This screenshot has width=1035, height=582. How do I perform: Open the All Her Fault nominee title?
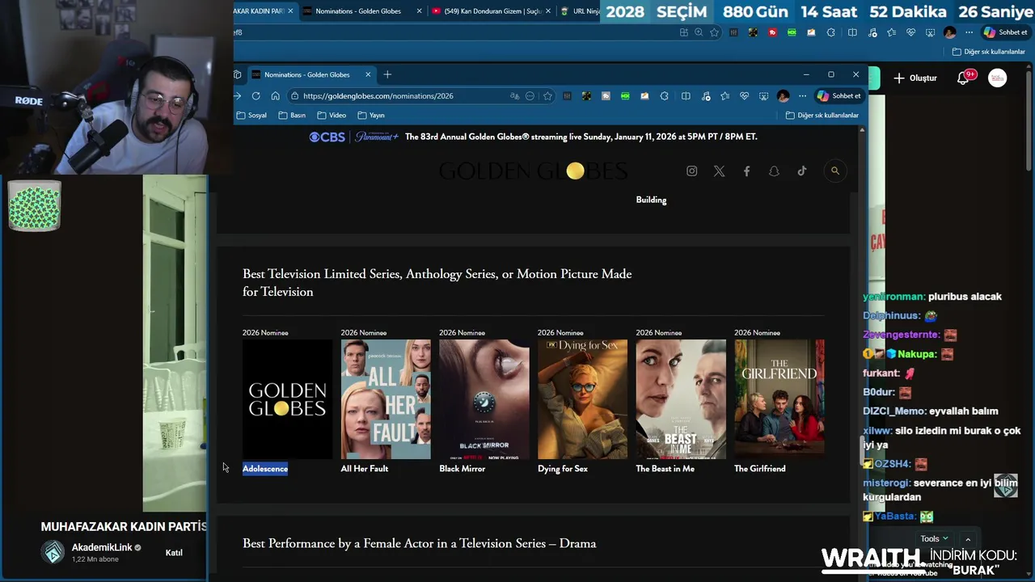[365, 469]
